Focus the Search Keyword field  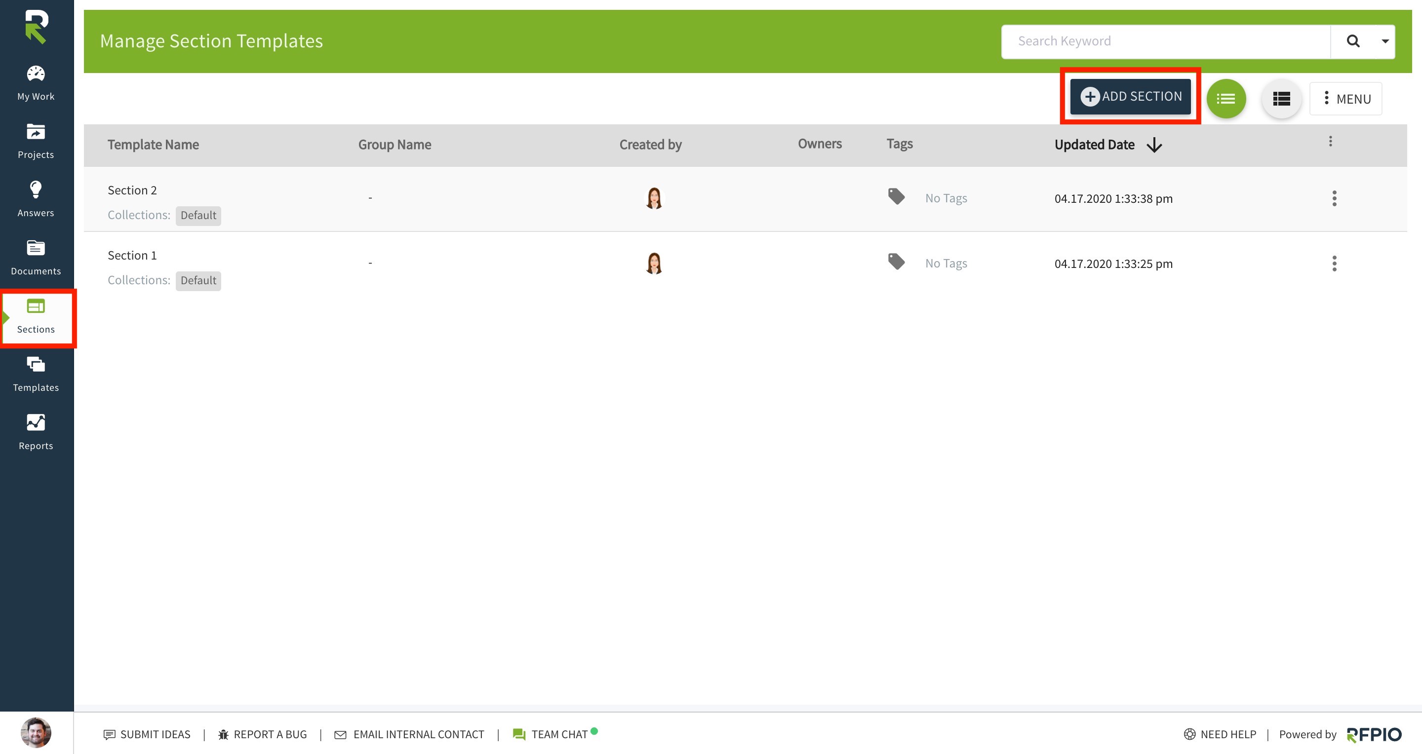pyautogui.click(x=1166, y=41)
